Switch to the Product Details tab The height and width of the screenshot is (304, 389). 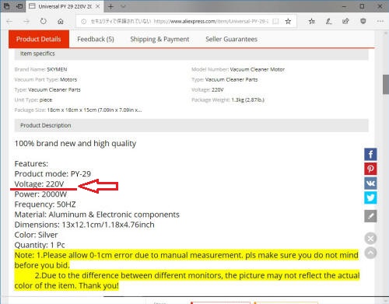[39, 39]
